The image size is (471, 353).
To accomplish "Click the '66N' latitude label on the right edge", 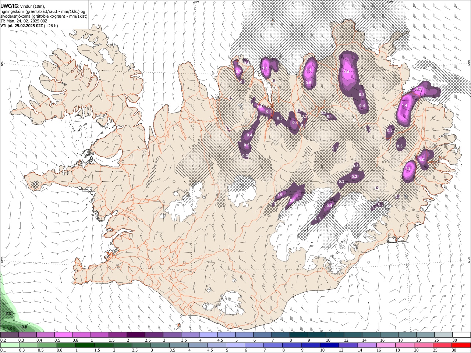I will pos(469,64).
